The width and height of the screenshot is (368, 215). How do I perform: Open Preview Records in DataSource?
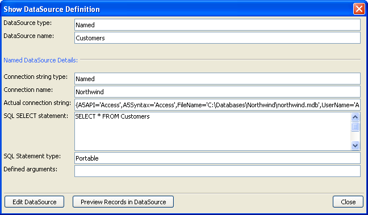pos(123,201)
